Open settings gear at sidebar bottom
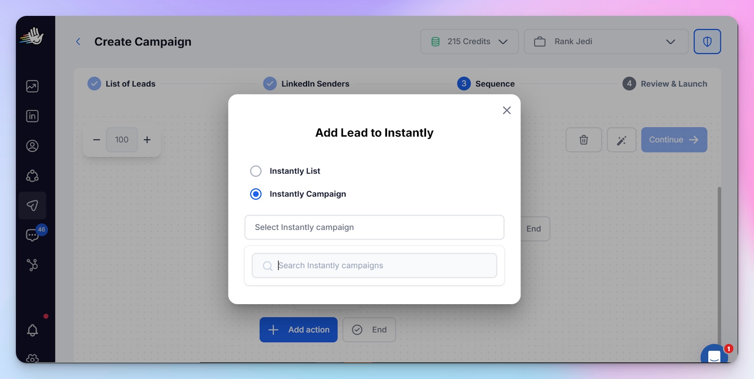 [32, 359]
